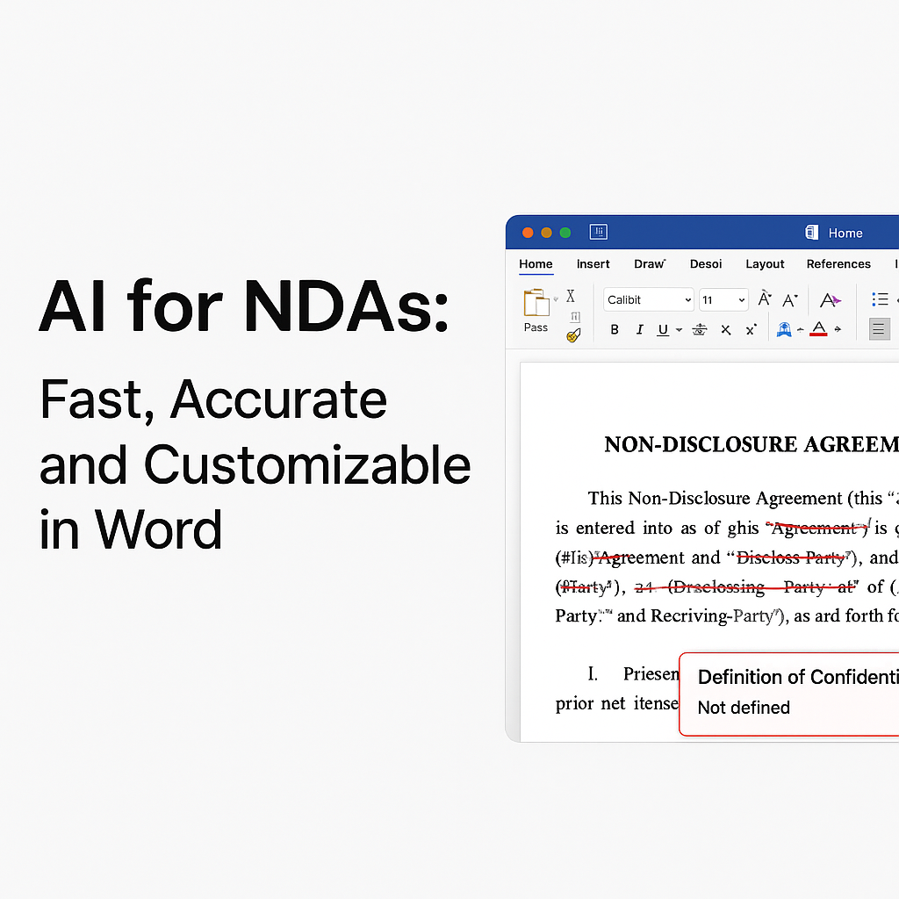Click the blue text highlight icon
Image resolution: width=899 pixels, height=899 pixels.
click(x=784, y=330)
